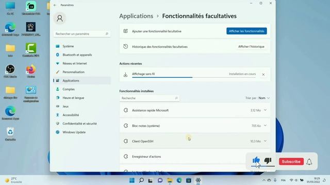Select the Firefox desktop icon
330x185 pixels.
[31, 71]
